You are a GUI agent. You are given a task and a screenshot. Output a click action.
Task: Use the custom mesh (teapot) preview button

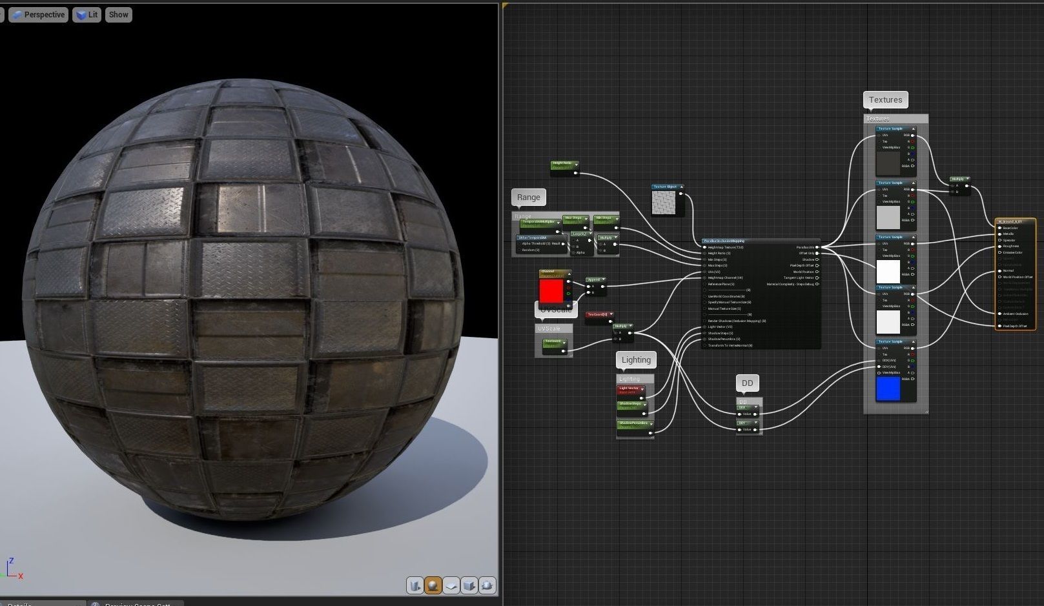coord(487,585)
